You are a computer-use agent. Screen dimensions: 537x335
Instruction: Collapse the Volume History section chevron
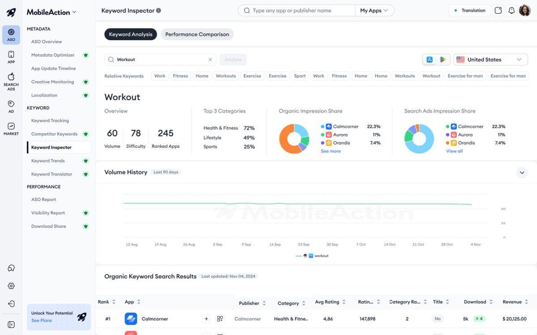point(522,172)
